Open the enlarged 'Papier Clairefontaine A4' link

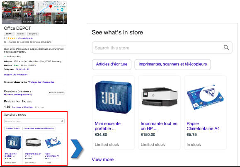[x=203, y=126]
